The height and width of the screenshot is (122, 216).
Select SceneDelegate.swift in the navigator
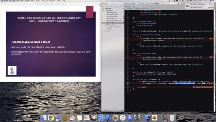click(x=112, y=15)
